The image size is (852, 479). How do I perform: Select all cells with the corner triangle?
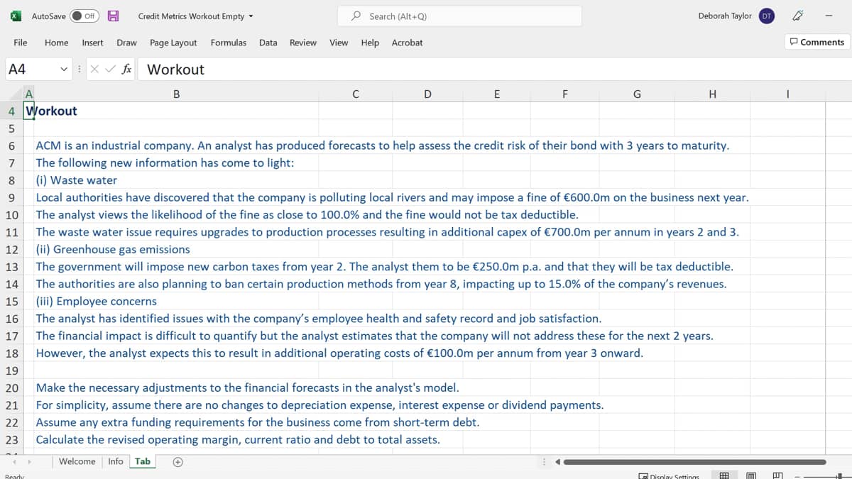point(17,94)
